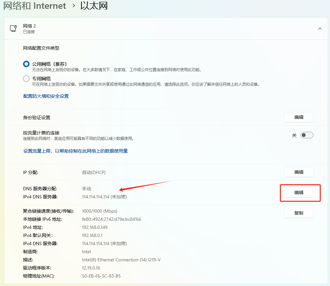
Task: Collapse the 网络 2 section chevron
Action: point(320,29)
